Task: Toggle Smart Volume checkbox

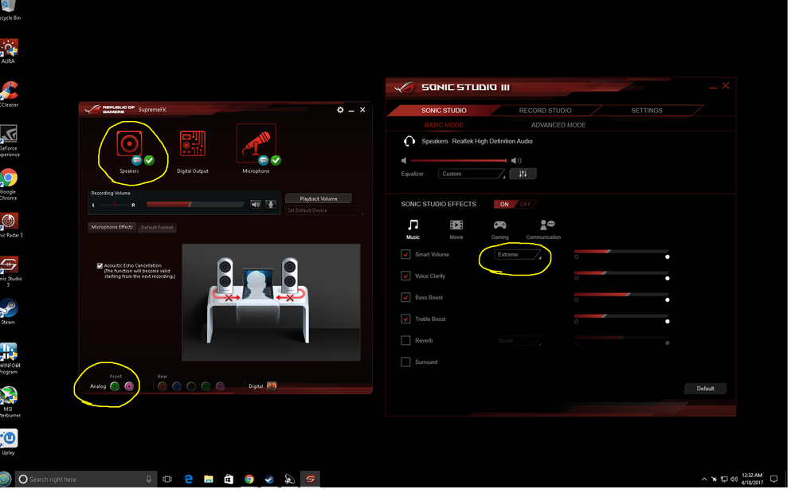Action: click(405, 255)
